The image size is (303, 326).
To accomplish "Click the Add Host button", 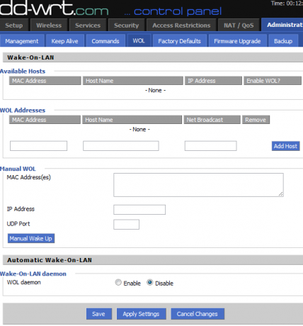I will coord(285,146).
